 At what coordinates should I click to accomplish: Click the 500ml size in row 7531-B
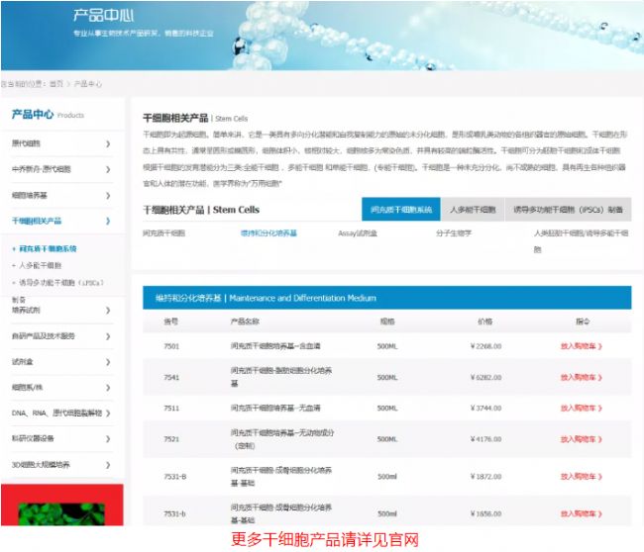pyautogui.click(x=387, y=477)
